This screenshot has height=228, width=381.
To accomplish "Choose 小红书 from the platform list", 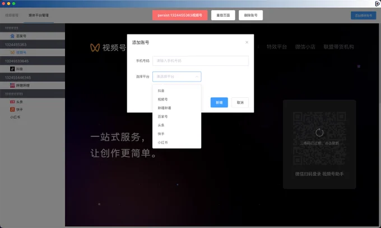I will (x=176, y=142).
